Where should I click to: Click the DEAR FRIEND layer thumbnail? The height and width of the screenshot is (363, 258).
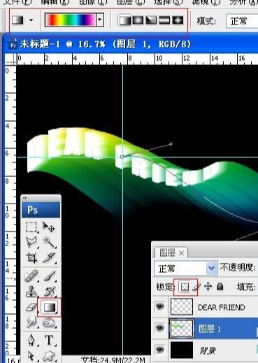(x=182, y=306)
